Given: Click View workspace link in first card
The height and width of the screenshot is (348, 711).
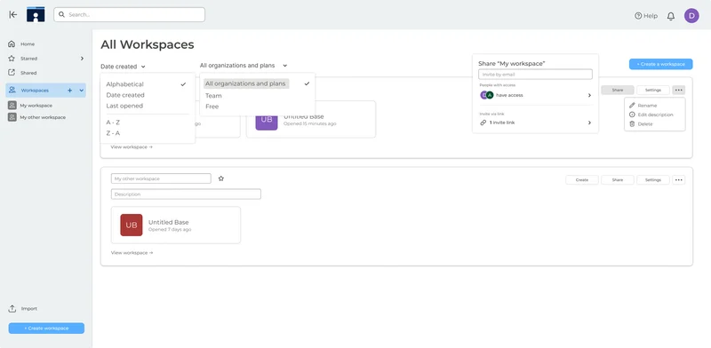Looking at the screenshot, I should pos(132,146).
